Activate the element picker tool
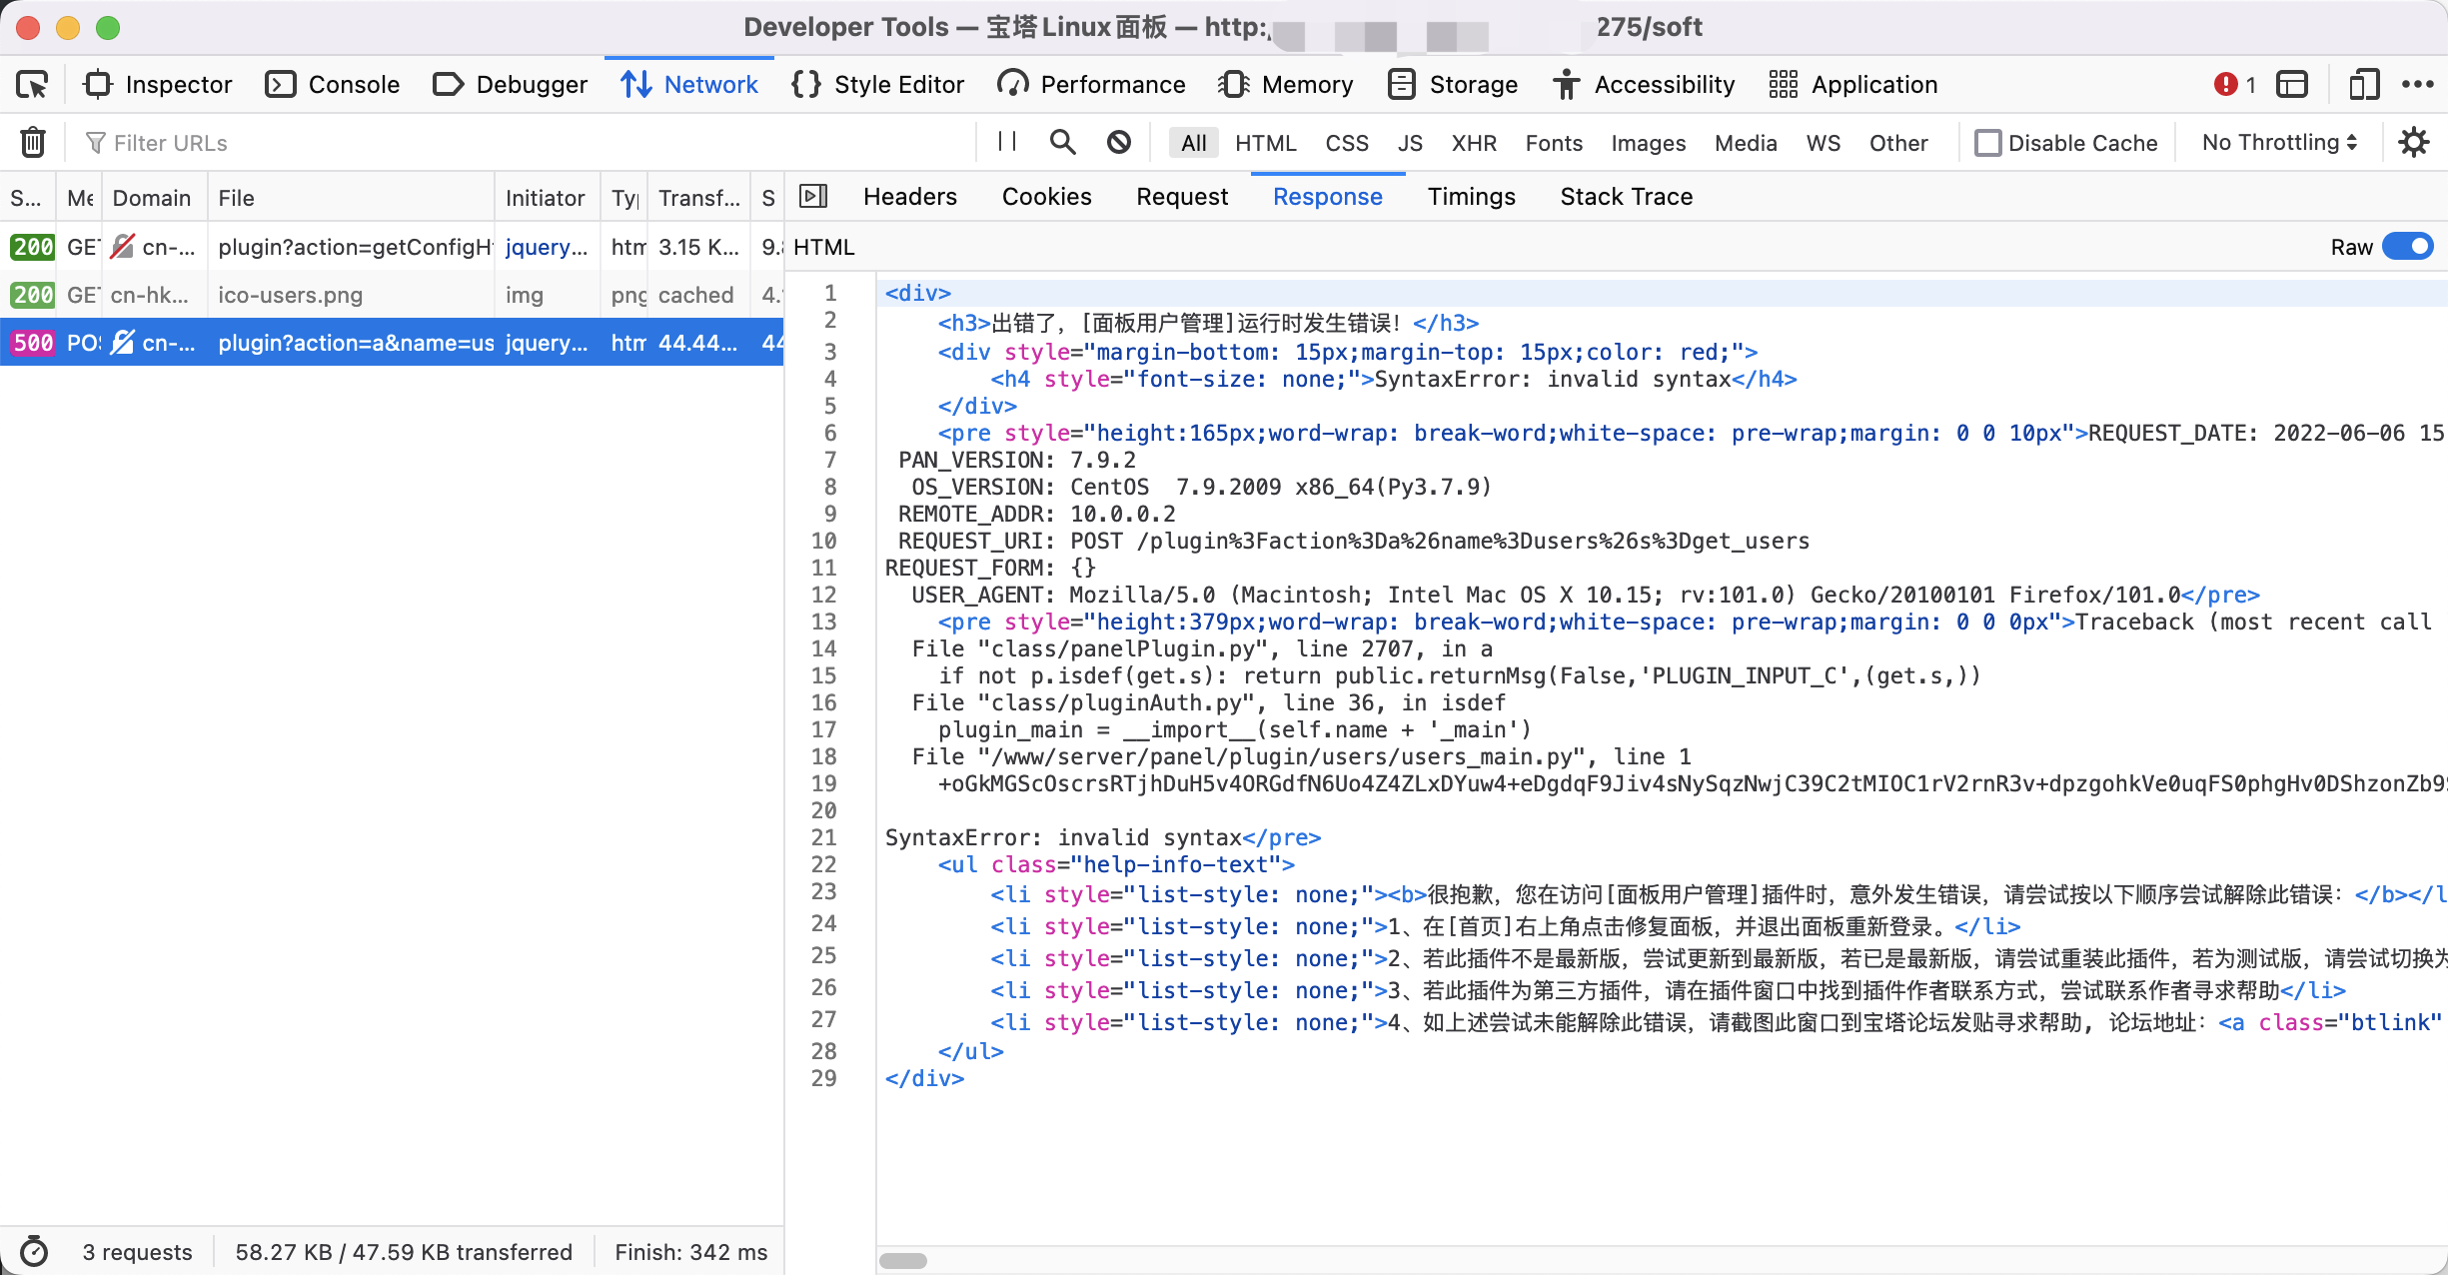The image size is (2448, 1275). [33, 84]
